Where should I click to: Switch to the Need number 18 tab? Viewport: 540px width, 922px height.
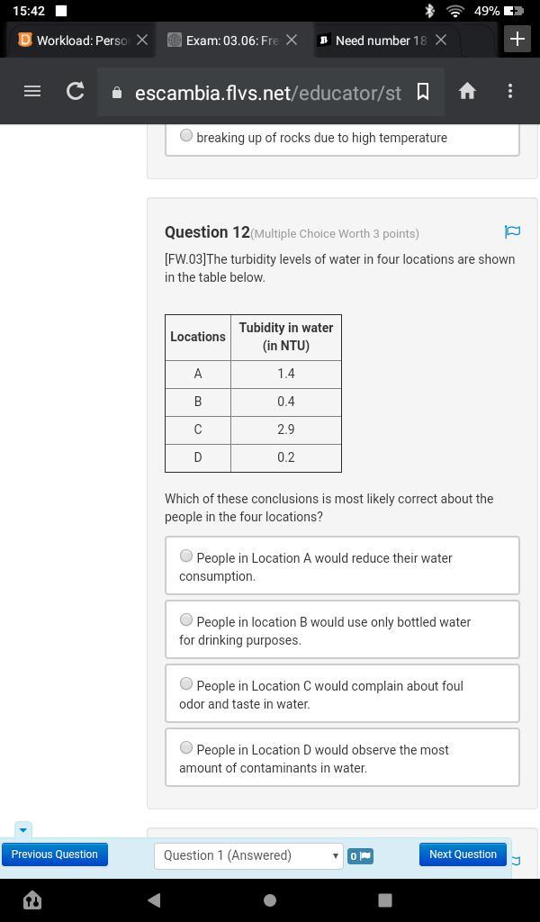(x=373, y=41)
